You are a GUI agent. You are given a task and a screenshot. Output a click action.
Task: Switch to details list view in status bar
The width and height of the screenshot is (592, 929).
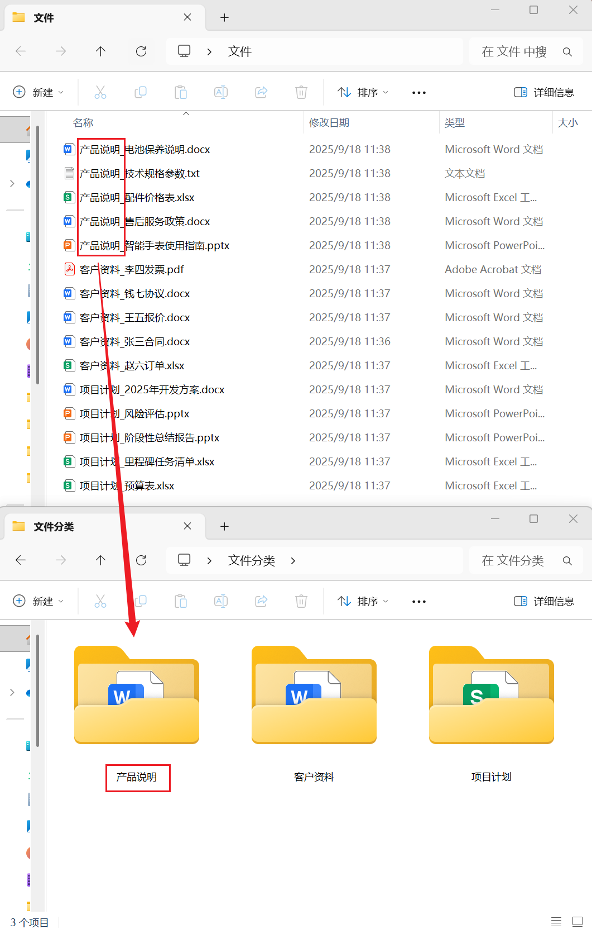point(556,922)
